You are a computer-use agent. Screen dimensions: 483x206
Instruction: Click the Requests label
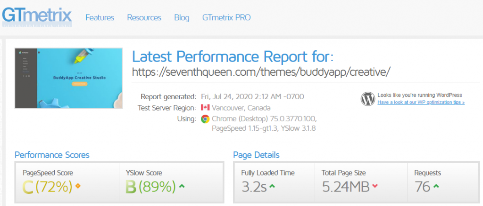(427, 173)
